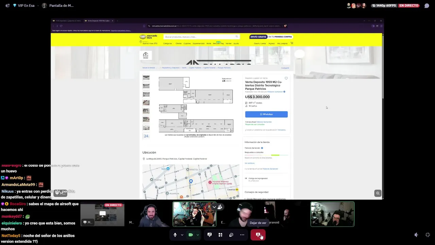This screenshot has width=435, height=245.
Task: Click the Mercado Libre logo
Action: point(148,37)
